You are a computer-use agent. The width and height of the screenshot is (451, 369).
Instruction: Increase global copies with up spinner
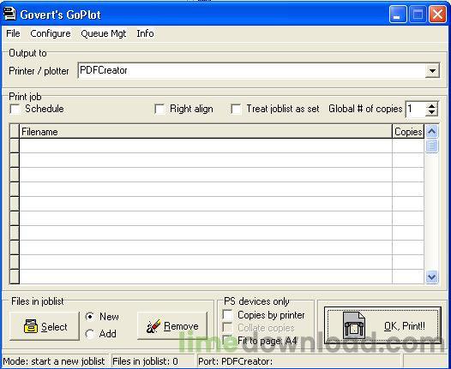(x=432, y=105)
